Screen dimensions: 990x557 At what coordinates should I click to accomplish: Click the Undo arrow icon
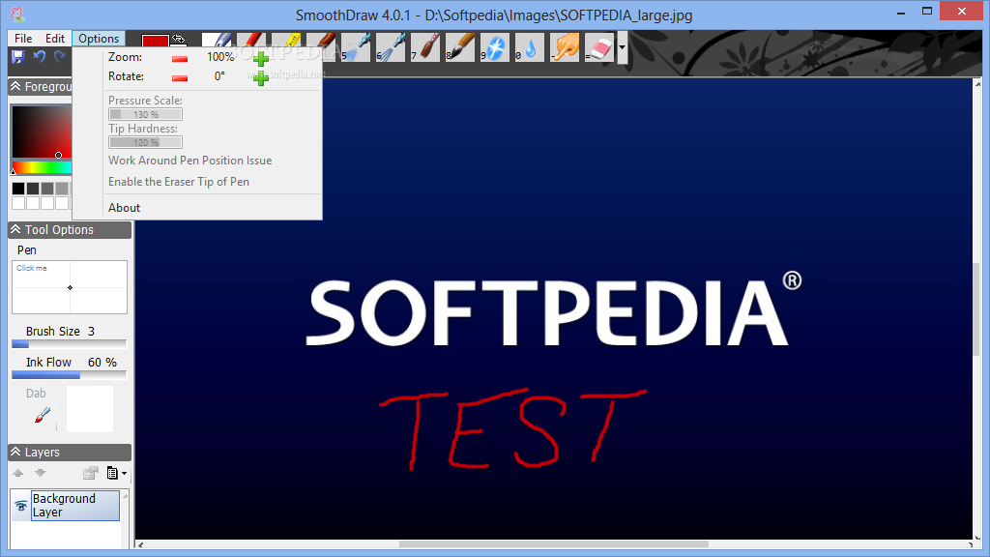click(39, 57)
